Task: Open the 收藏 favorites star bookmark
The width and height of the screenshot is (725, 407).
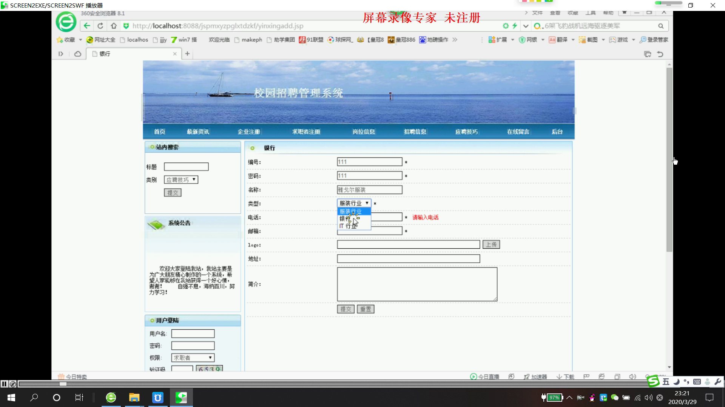Action: point(66,40)
